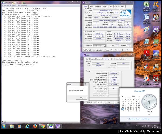Image resolution: width=162 pixels, height=134 pixels.
Task: Show hidden system tray icons arrow
Action: 140,126
